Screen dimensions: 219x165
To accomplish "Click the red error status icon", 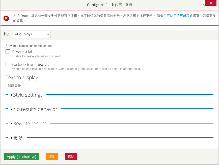I will pyautogui.click(x=6, y=18).
